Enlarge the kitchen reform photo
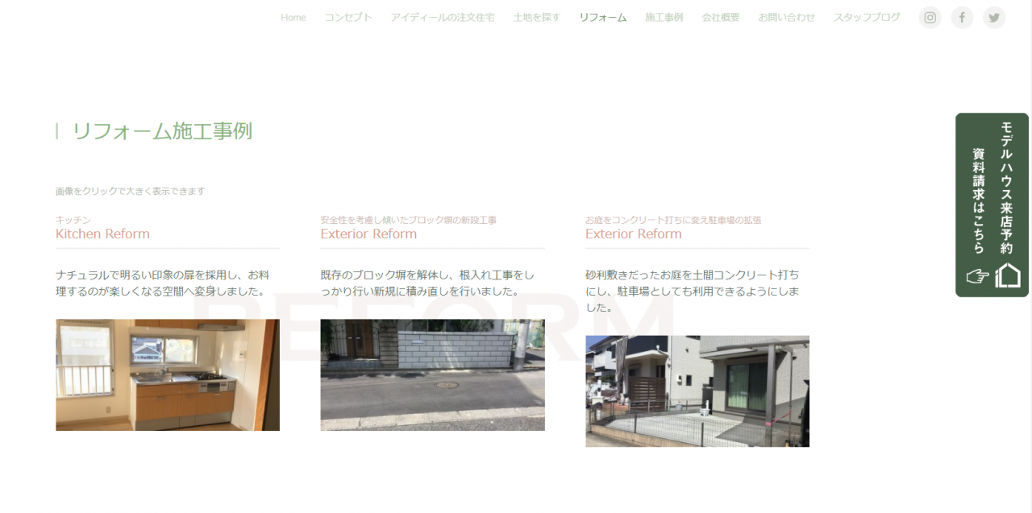 168,374
